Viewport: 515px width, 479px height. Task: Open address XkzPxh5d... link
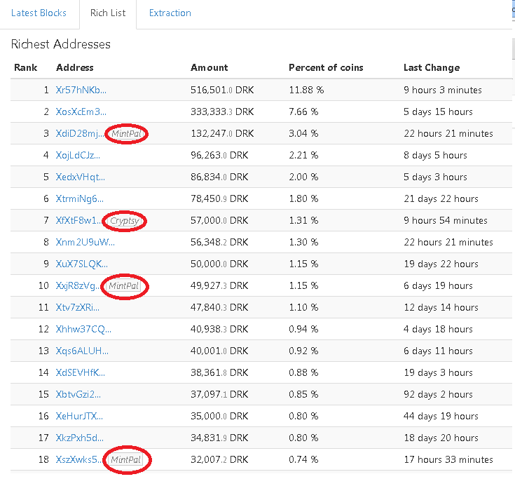tap(79, 438)
